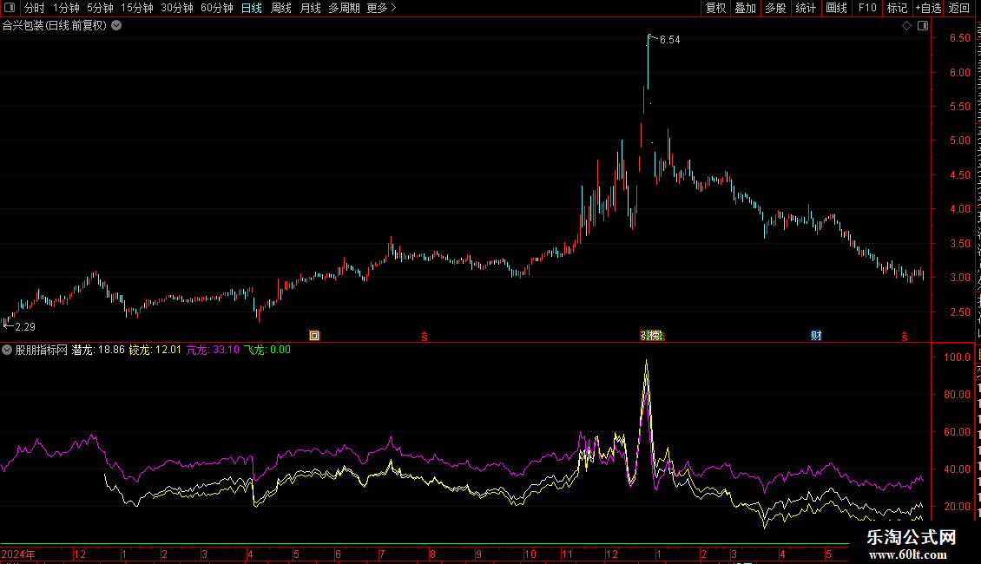Toggle the left sidebar panel icon
This screenshot has height=564, width=981.
point(10,8)
